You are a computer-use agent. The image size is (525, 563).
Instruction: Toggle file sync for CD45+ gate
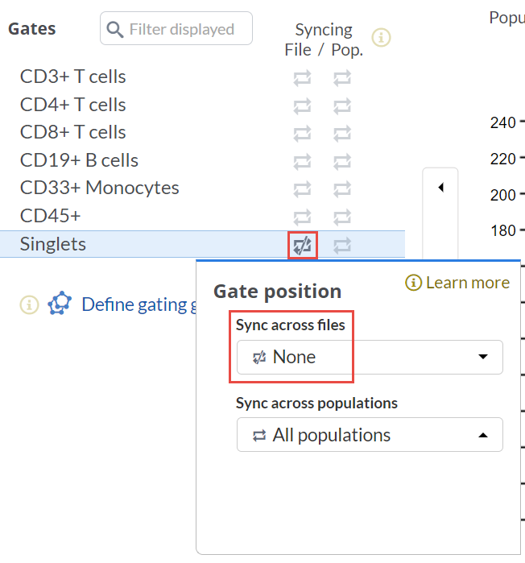click(x=302, y=217)
